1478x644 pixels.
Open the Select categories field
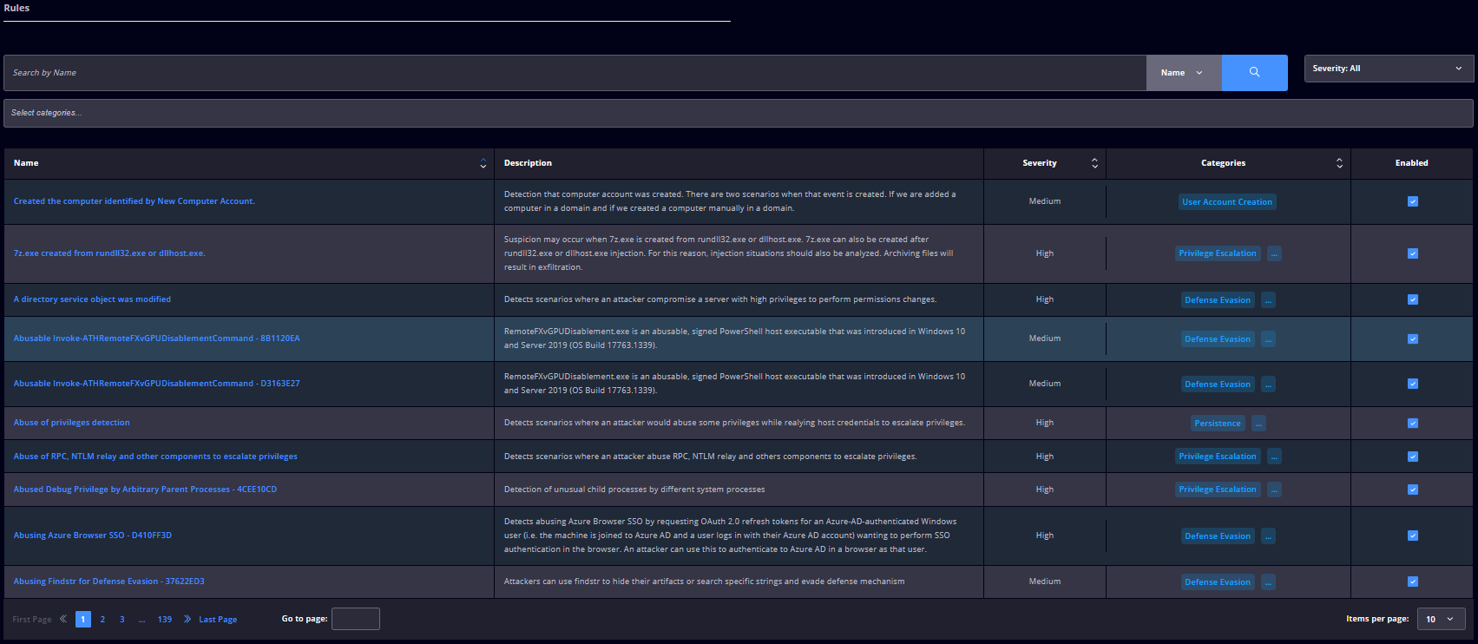pos(738,113)
